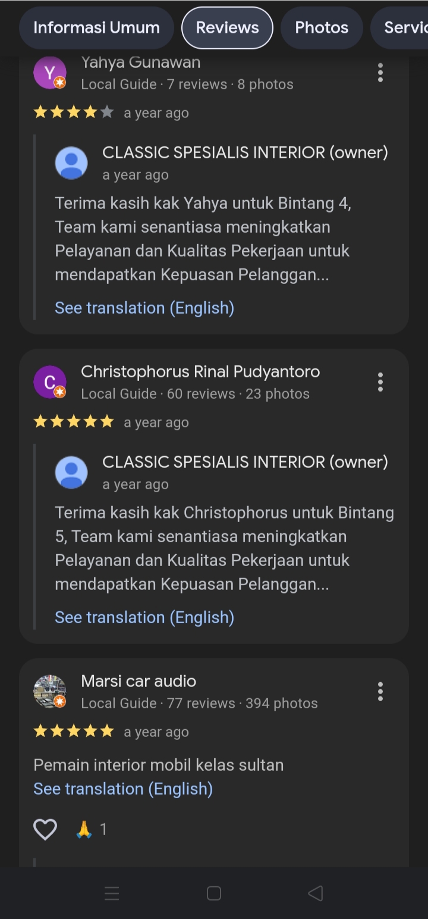Open the Marsi car audio reviewer name
The image size is (428, 919).
[x=139, y=681]
